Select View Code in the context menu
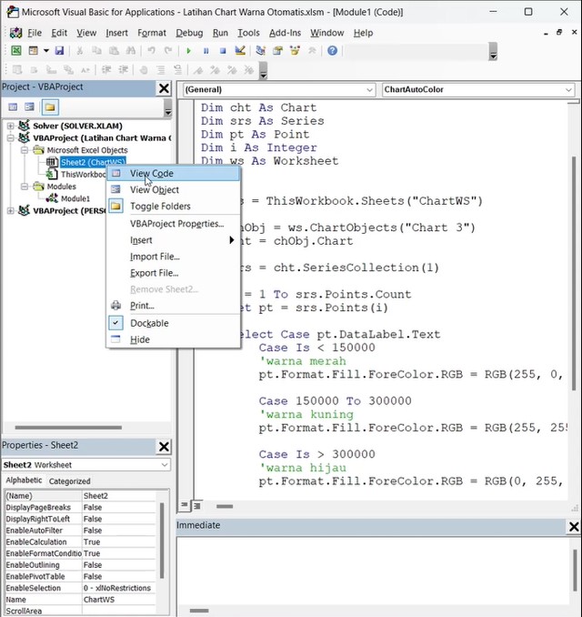Viewport: 582px width, 617px height. [151, 173]
